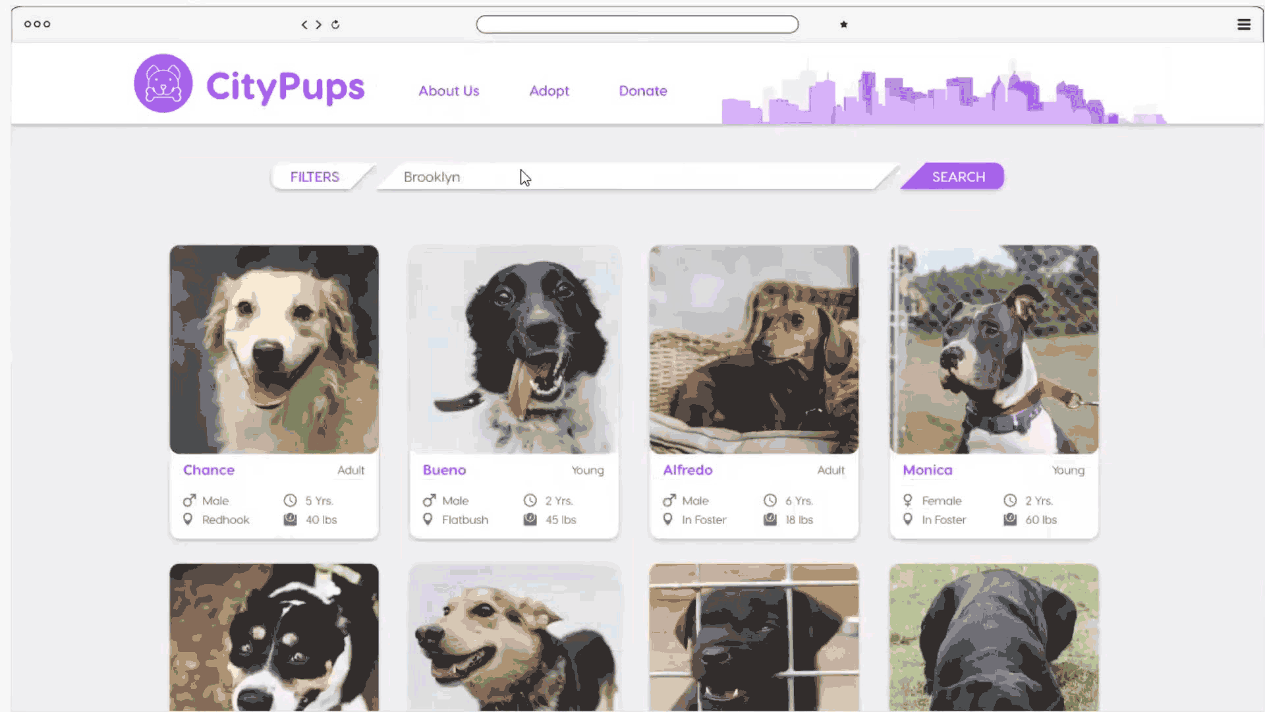The height and width of the screenshot is (712, 1265).
Task: Click 'In Foster' on Alfredo's card
Action: (x=704, y=519)
